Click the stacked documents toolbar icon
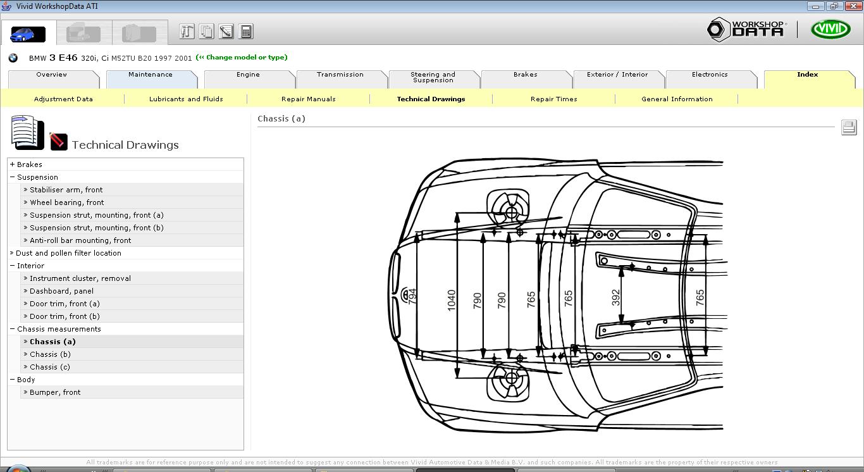Screen dimensions: 864x472 click(206, 32)
